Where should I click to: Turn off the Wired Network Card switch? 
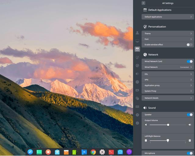(x=190, y=61)
